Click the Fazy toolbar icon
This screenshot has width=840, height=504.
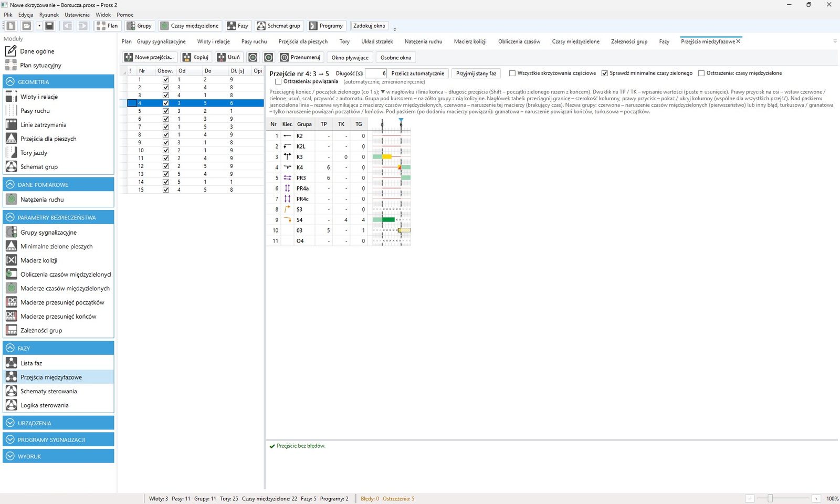[232, 26]
